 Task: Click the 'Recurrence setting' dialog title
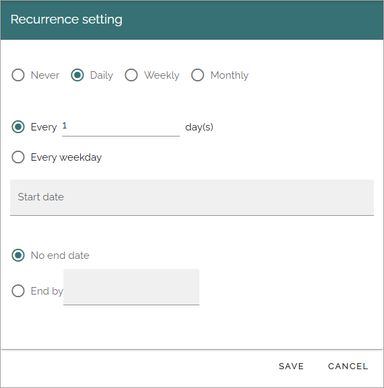(x=67, y=20)
